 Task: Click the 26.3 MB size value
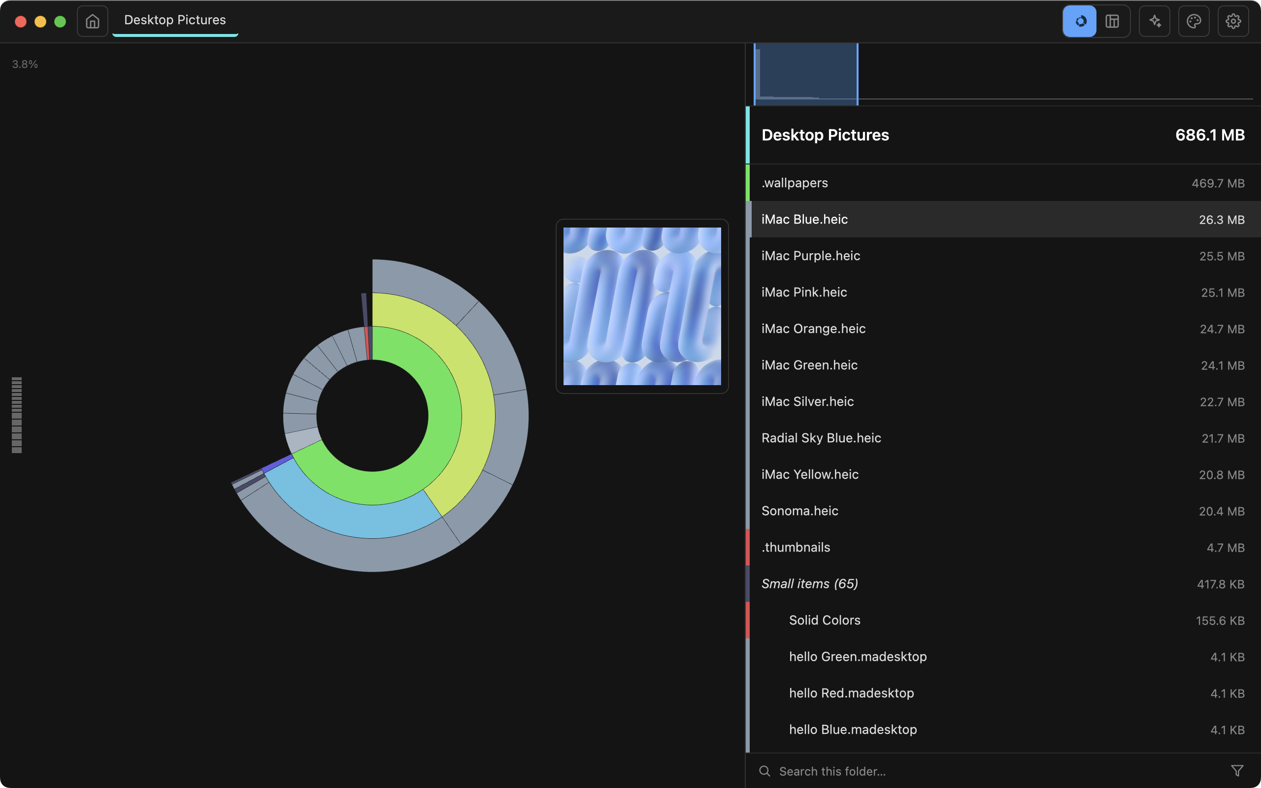[x=1222, y=220]
